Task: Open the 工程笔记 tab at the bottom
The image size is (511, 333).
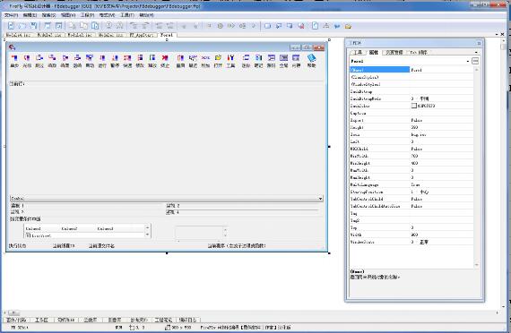Action: (163, 320)
